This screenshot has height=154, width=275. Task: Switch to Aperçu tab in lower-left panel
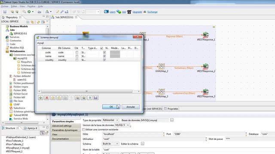[31, 128]
